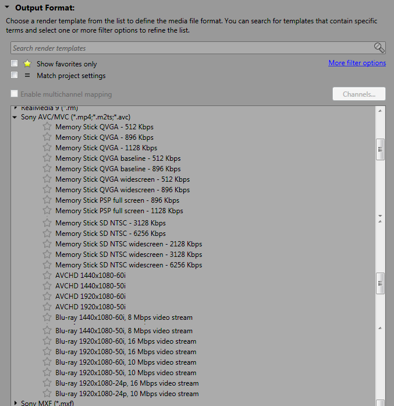Screen dimensions: 394x406
Task: Star the QVGA widescreen - 896 Kbps template
Action: pos(47,189)
